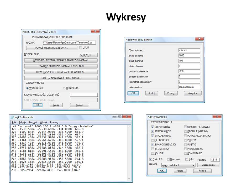
Task: Click KTÓRE WYSOKOŚCI ODCZYTAĆ field
Action: pos(84,95)
